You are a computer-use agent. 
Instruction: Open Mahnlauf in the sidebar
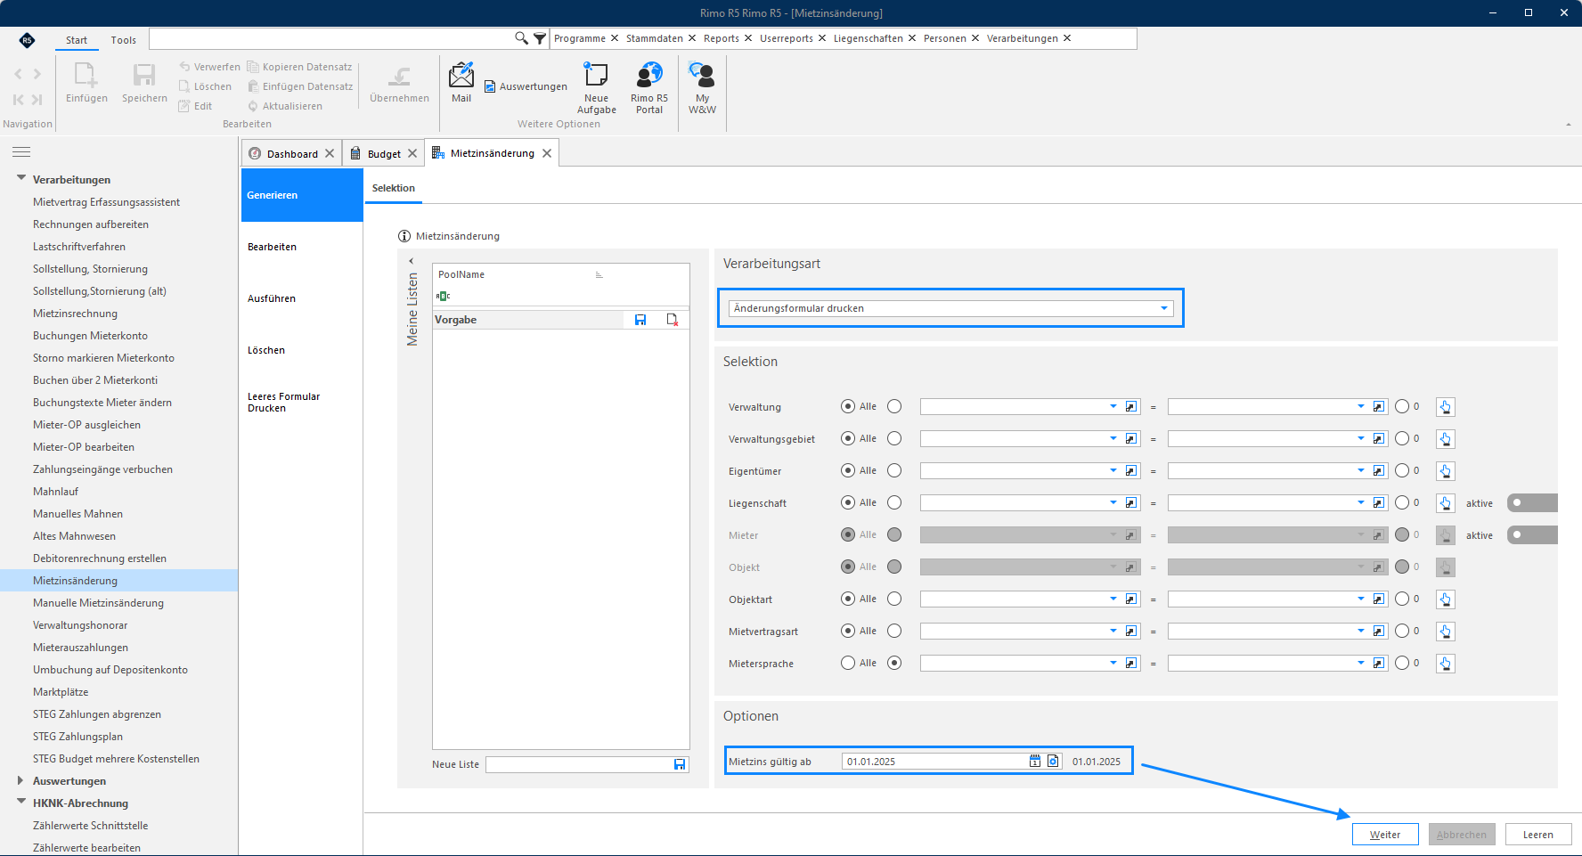pos(55,492)
